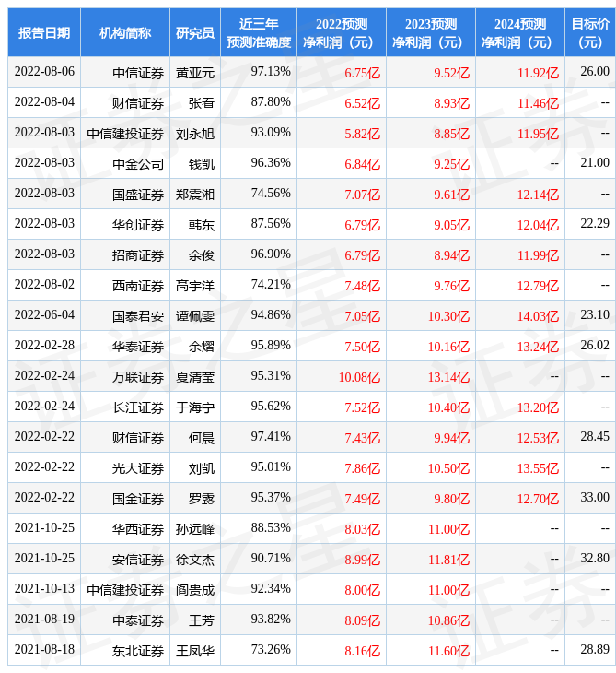The image size is (616, 673).
Task: Click profit value 8.94亿
Action: 452,255
